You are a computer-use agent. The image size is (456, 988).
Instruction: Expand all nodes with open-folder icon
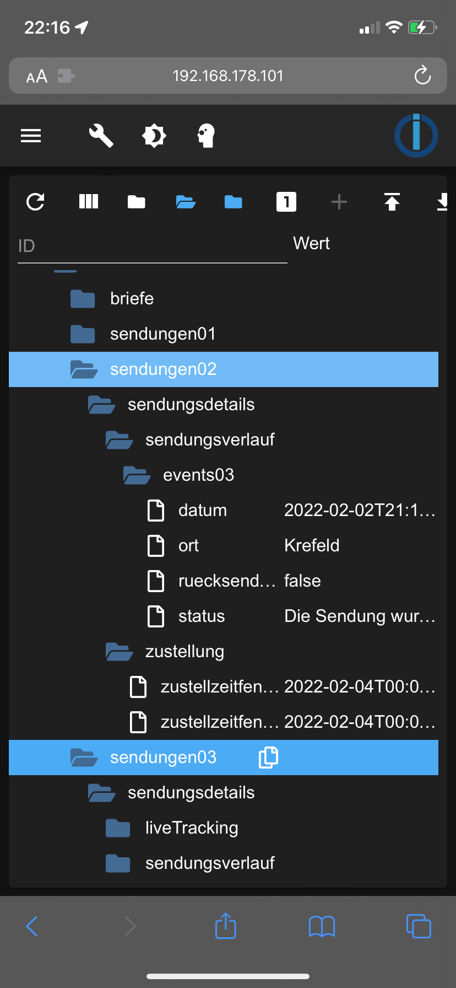point(186,202)
